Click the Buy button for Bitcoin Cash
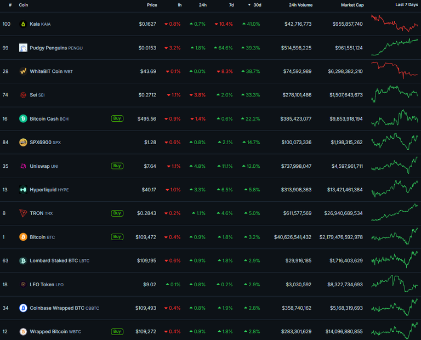The width and height of the screenshot is (421, 340). 117,118
